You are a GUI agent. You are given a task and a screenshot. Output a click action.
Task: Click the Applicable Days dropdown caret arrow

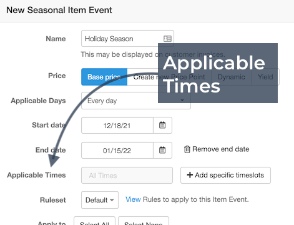[182, 101]
